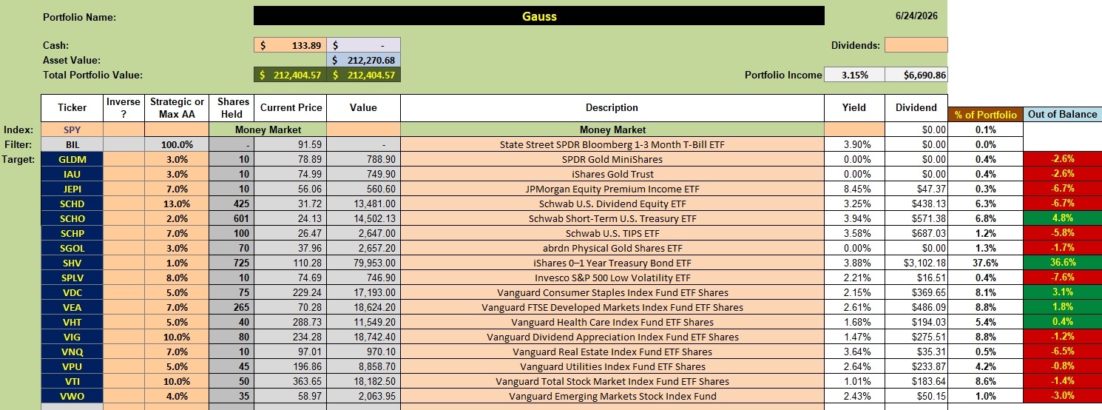Image resolution: width=1102 pixels, height=410 pixels.
Task: Select SCHO out of balance 4.8%
Action: click(1062, 218)
